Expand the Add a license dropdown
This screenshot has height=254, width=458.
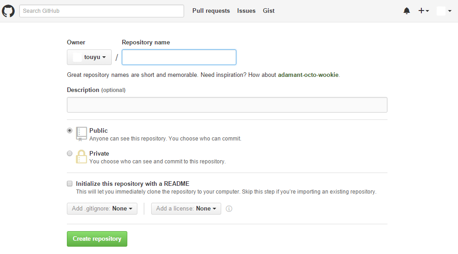coord(186,209)
